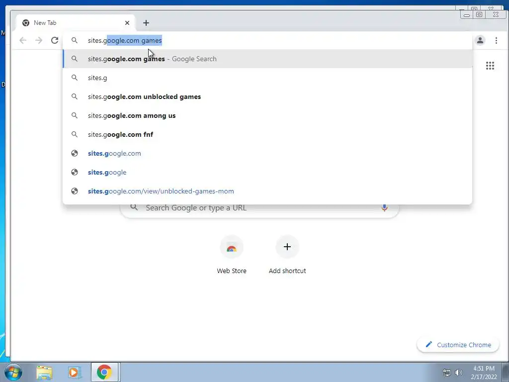The width and height of the screenshot is (509, 382).
Task: Select 'sites.google.com among us' suggestion
Action: tap(267, 115)
